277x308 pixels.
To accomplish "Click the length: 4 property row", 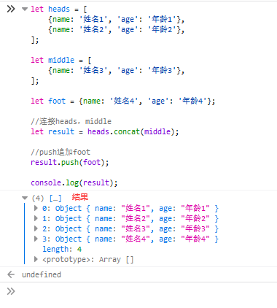I will 62,249.
